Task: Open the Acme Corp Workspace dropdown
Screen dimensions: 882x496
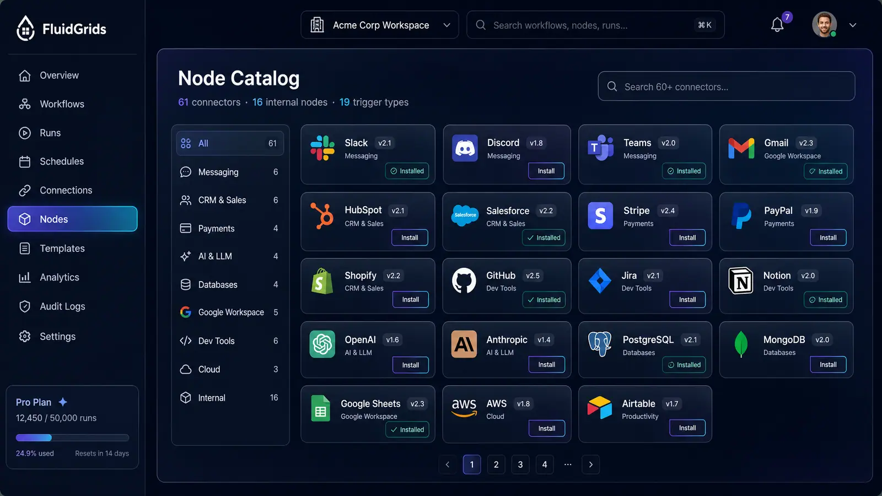Action: [x=380, y=25]
